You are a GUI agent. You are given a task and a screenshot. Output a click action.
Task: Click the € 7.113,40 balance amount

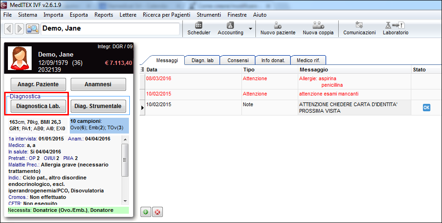(x=118, y=63)
